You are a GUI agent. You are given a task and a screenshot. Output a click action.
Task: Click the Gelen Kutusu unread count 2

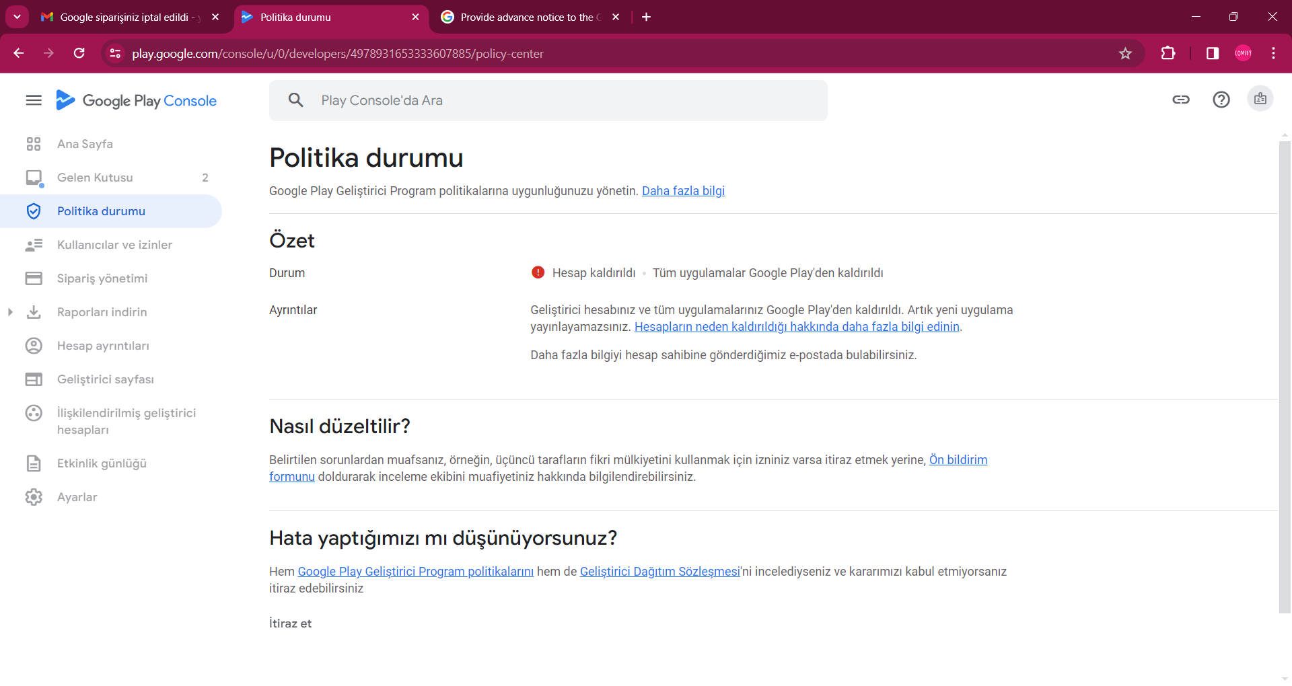[205, 178]
